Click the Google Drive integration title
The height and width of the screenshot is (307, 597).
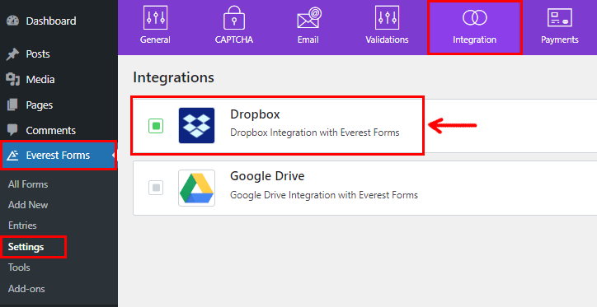[x=267, y=176]
